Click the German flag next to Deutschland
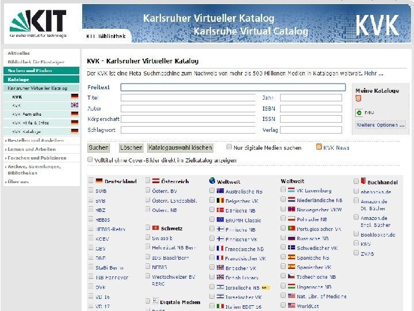The width and height of the screenshot is (414, 311). pyautogui.click(x=99, y=181)
